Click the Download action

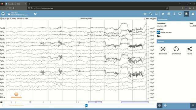coord(163,50)
